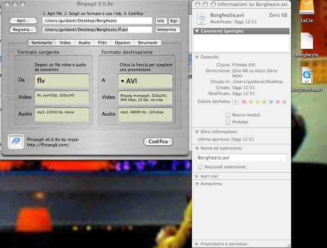
Task: Switch to the Sommario tab
Action: [42, 43]
